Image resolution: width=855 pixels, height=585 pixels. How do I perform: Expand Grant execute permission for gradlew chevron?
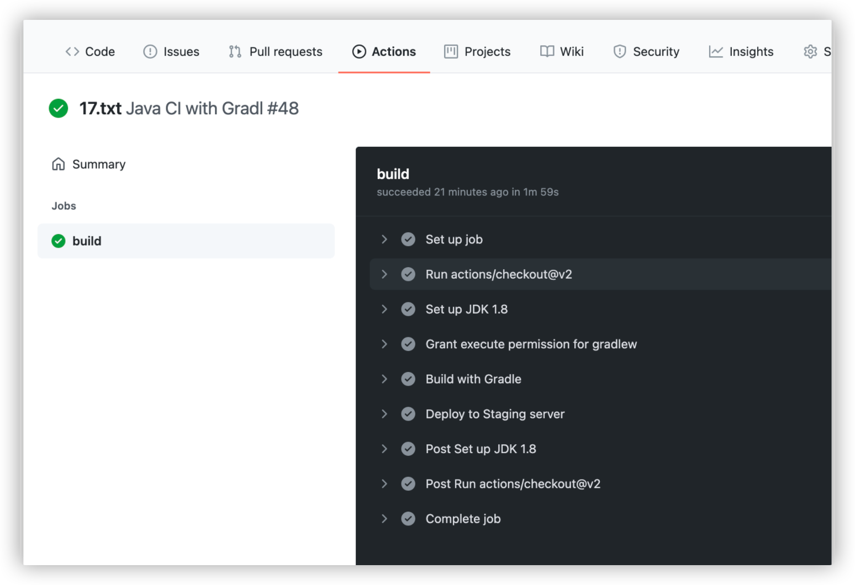[384, 344]
